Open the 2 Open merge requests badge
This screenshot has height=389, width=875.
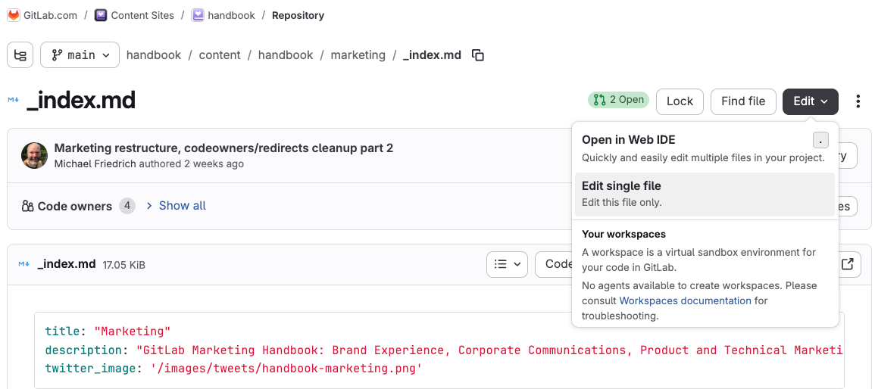(618, 100)
